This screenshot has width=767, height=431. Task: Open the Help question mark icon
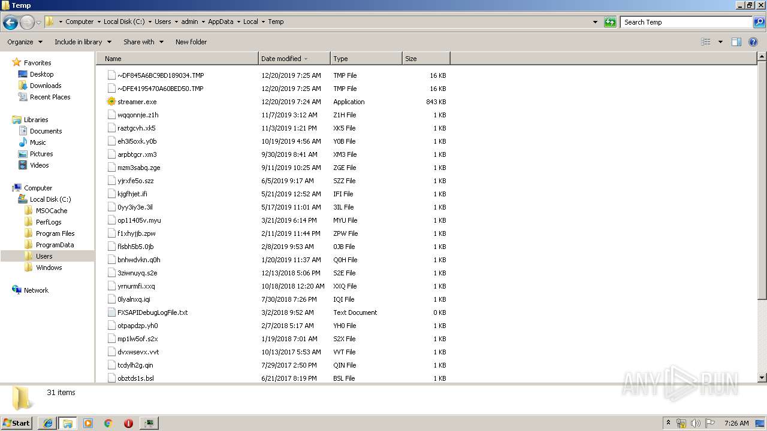coord(753,42)
